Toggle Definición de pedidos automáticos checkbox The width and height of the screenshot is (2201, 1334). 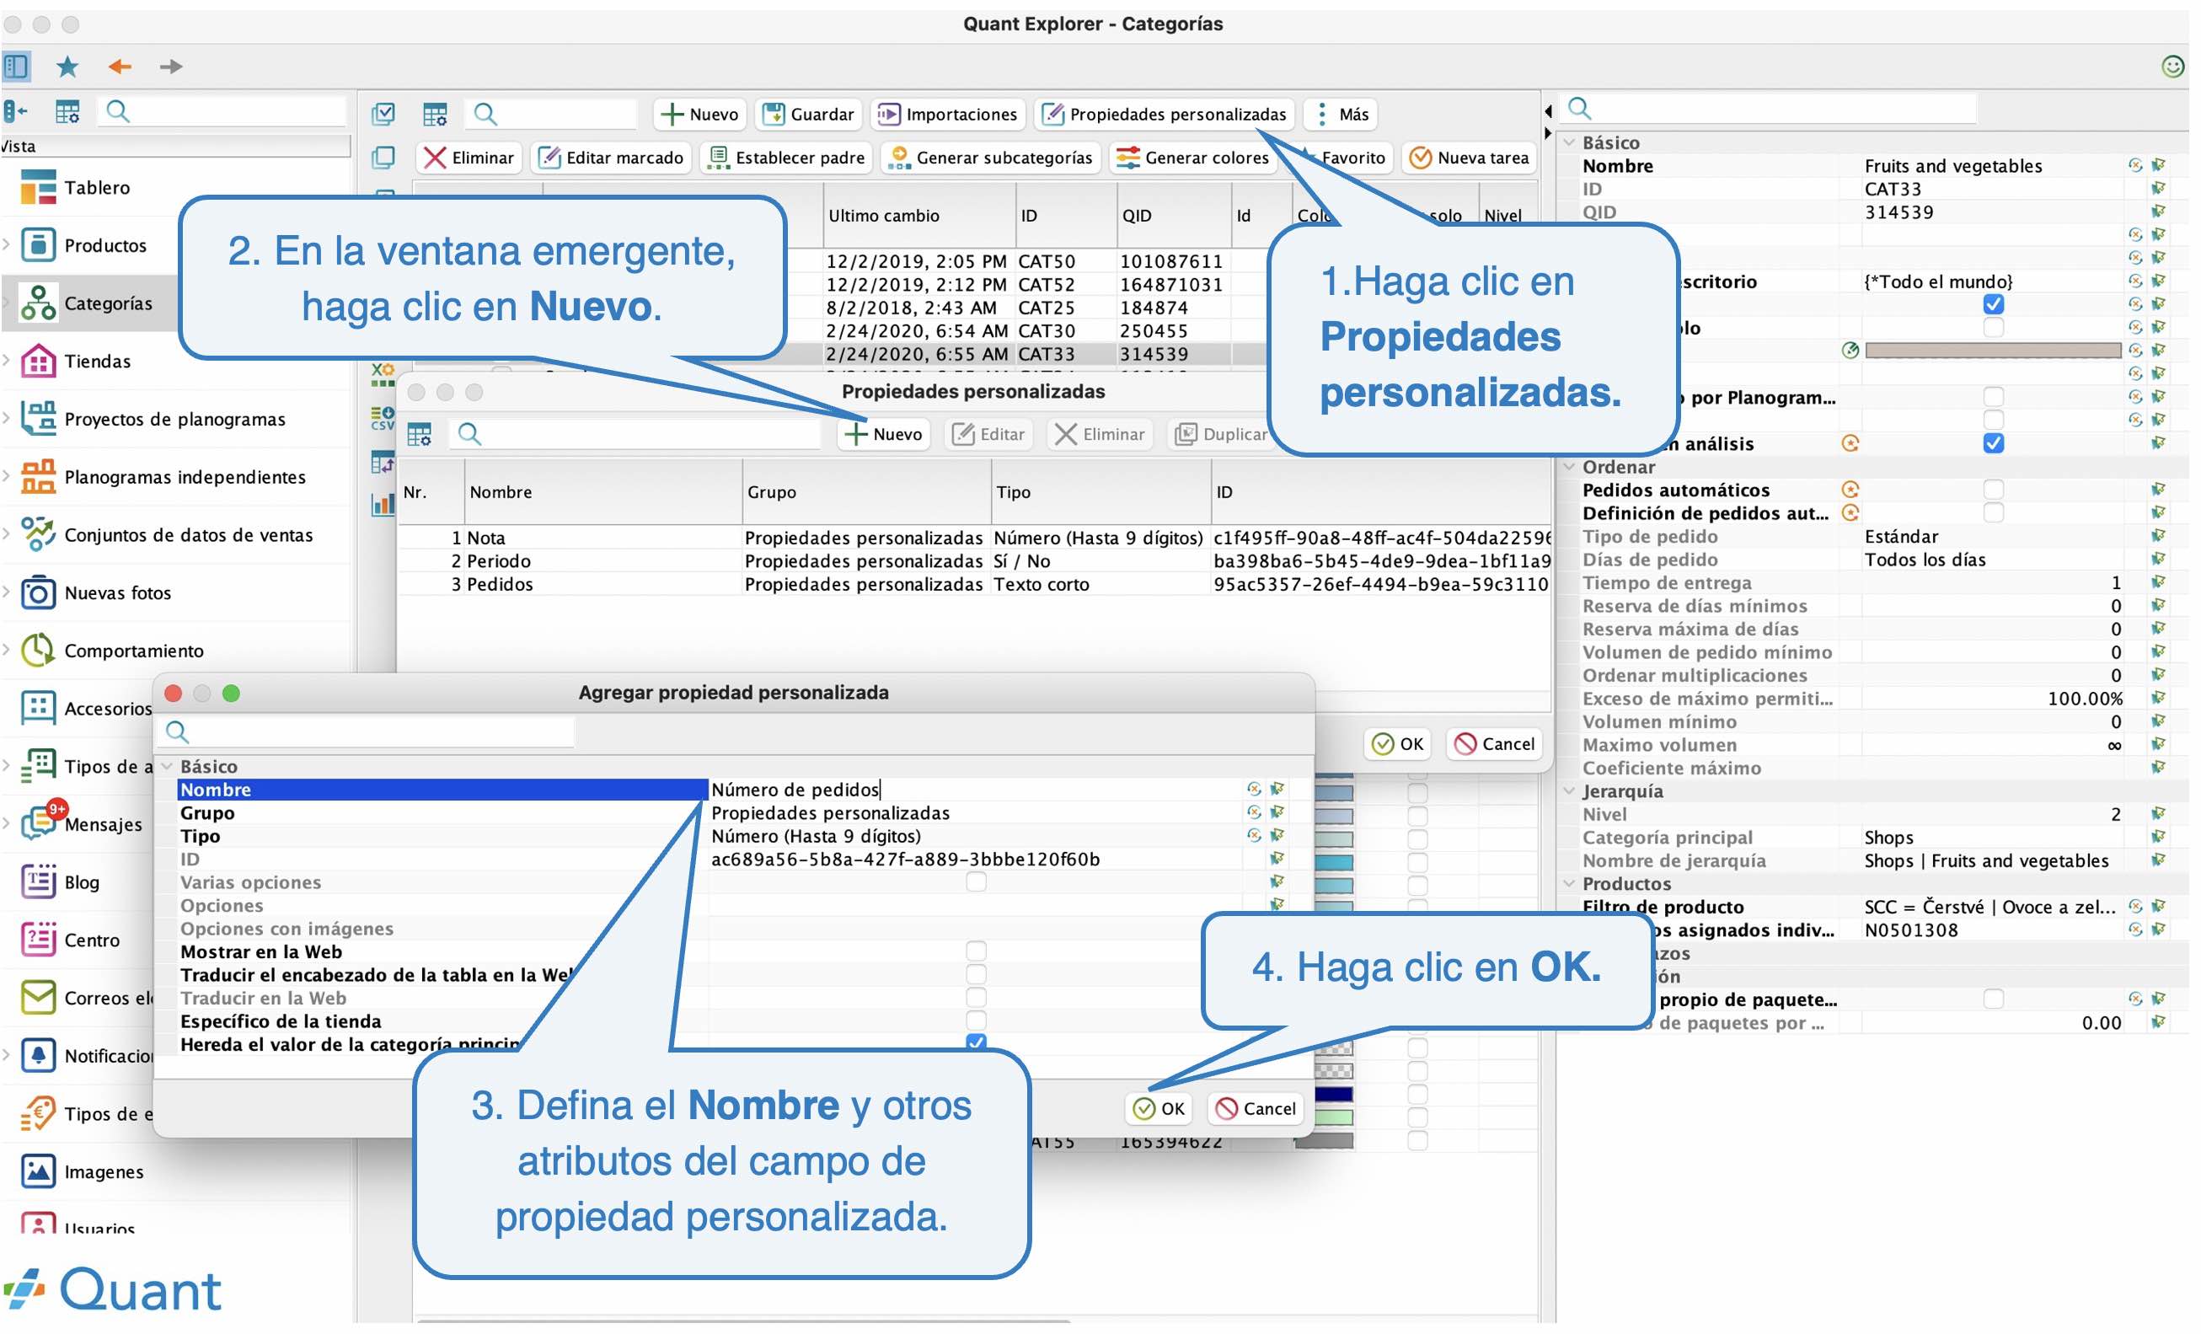[1993, 513]
